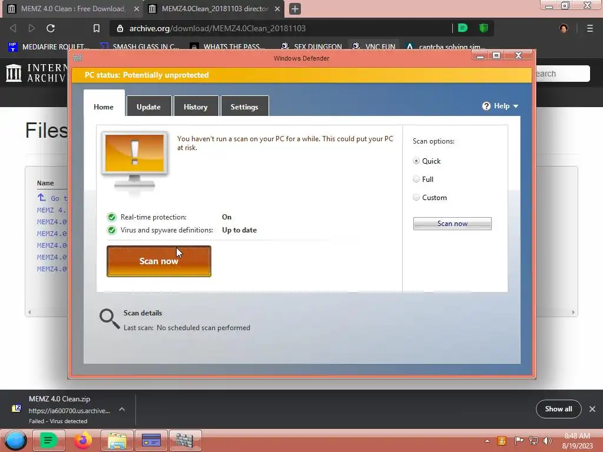Open Windows Defender wall icon in taskbar
The width and height of the screenshot is (603, 452).
(x=185, y=440)
